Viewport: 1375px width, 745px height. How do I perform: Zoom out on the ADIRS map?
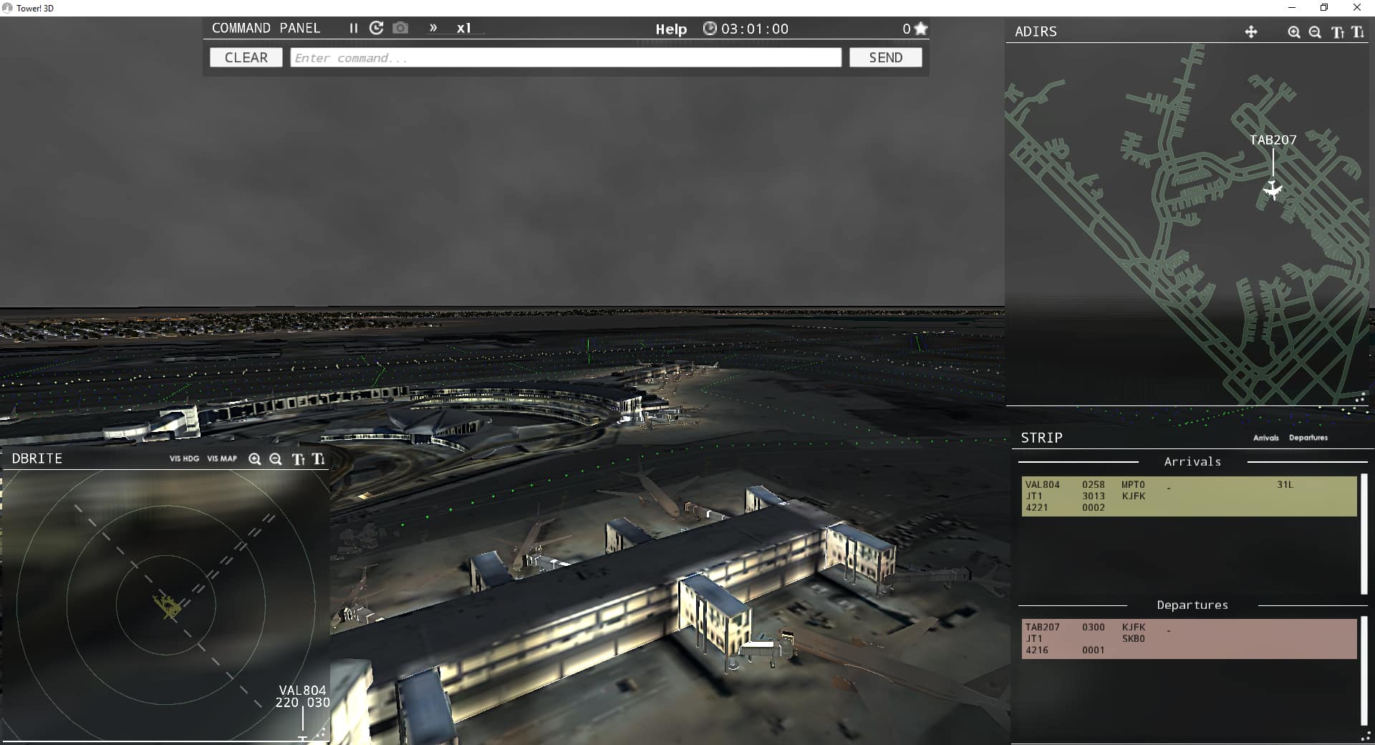pos(1315,32)
